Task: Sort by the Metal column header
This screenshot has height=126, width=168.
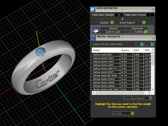Action: [x=106, y=50]
